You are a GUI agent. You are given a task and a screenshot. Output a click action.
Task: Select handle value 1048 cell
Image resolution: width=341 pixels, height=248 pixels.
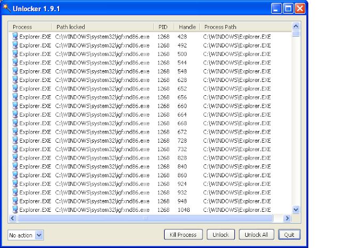click(184, 210)
